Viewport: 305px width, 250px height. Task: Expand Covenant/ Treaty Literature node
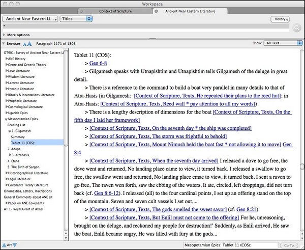(7, 185)
